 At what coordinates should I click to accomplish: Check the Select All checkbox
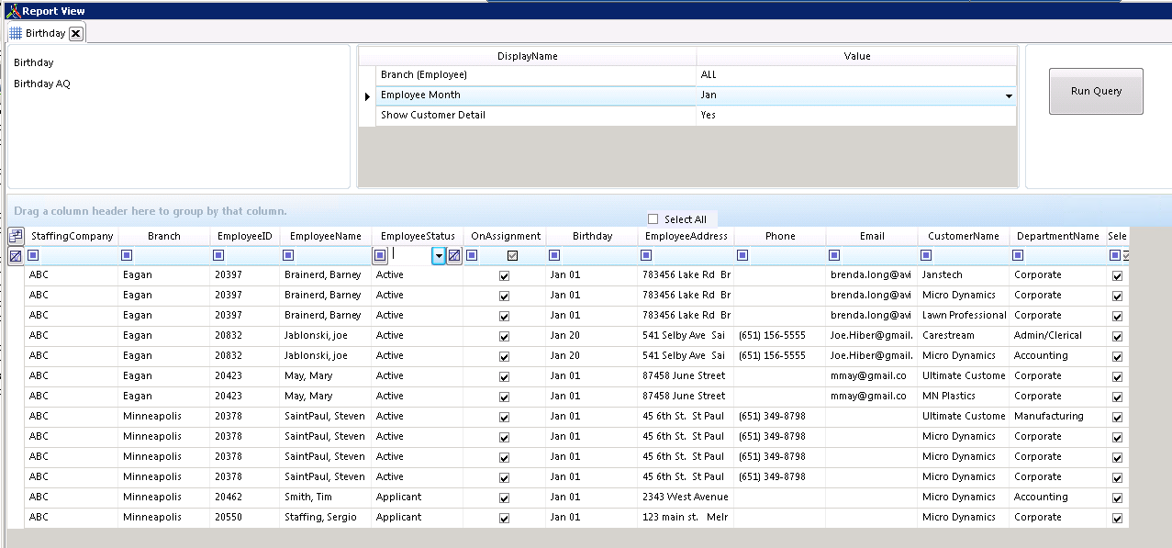click(653, 219)
